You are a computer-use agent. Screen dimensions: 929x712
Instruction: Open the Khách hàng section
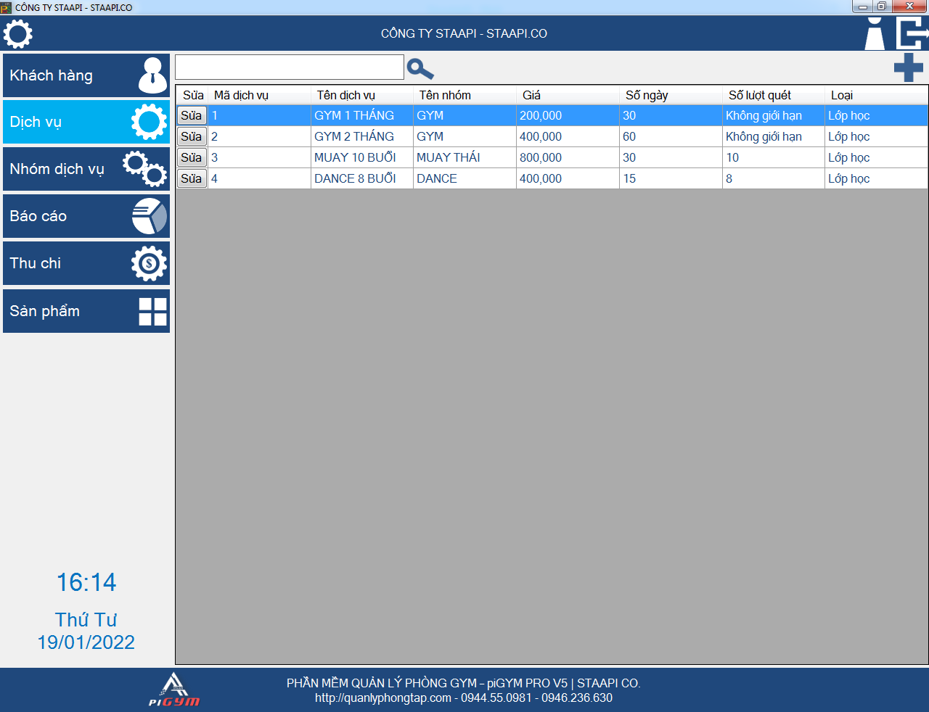coord(86,75)
